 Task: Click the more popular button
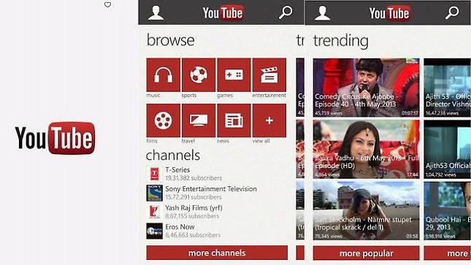(x=366, y=253)
